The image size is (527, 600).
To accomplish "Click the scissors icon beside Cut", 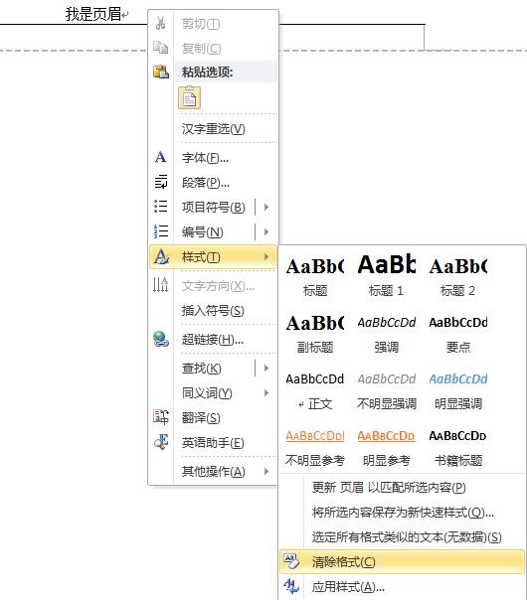I will 160,23.
